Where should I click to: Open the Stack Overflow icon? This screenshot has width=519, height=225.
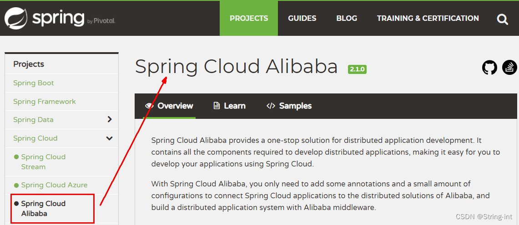(x=509, y=67)
